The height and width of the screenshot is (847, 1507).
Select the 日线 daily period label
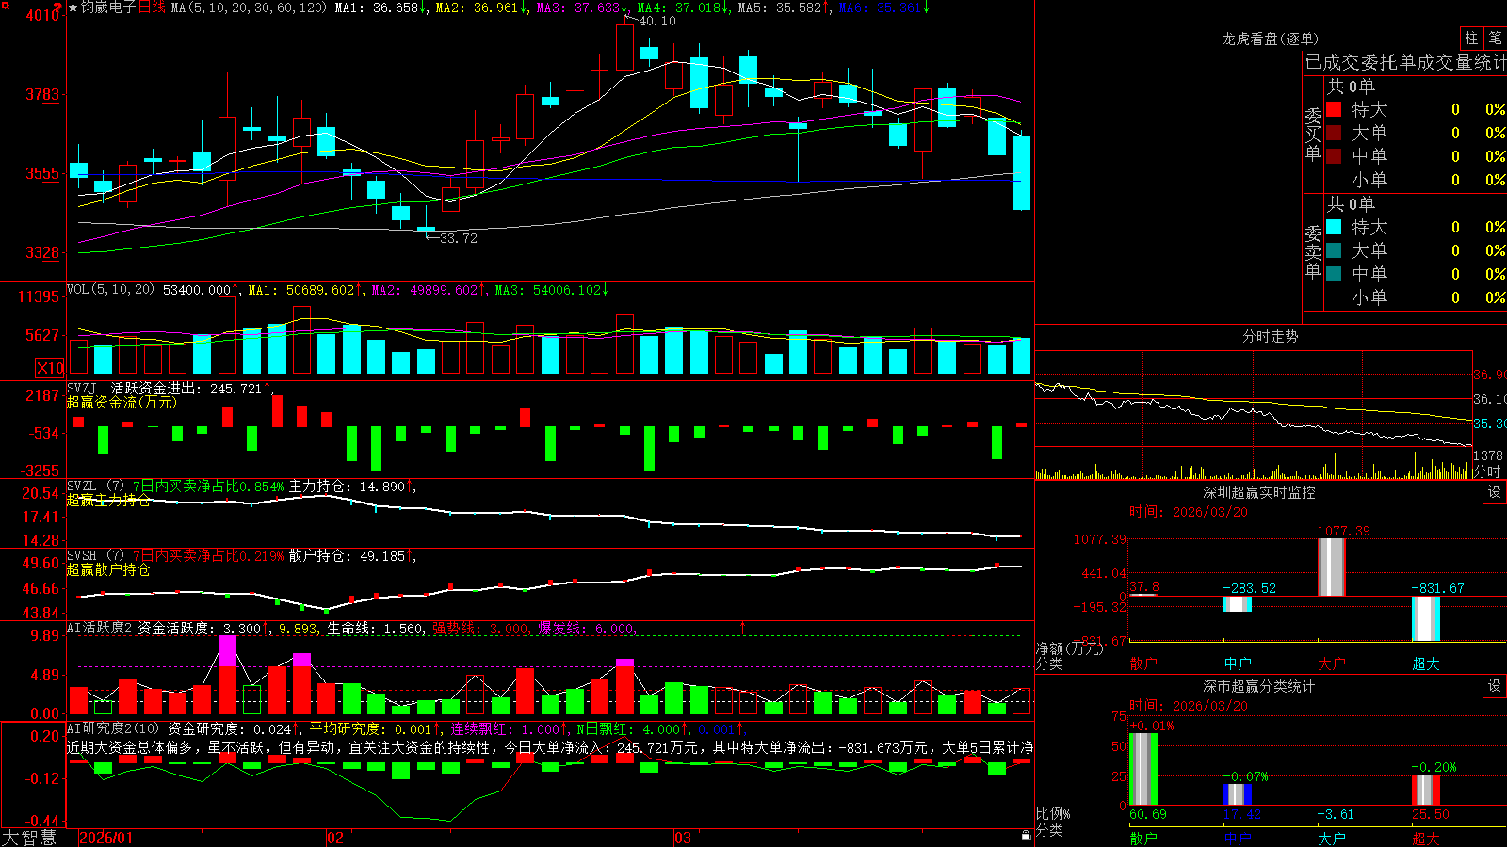[x=153, y=8]
